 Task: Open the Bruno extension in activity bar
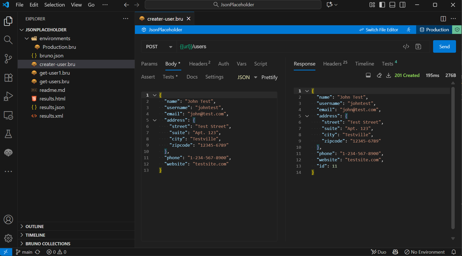click(x=8, y=153)
